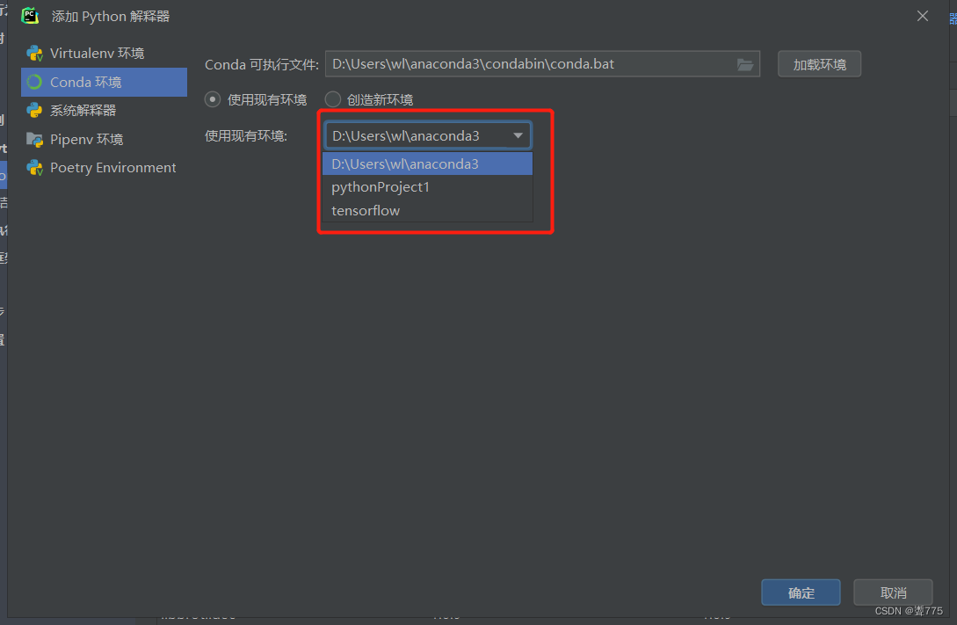Switch to the Pipenv 环境 section
This screenshot has height=625, width=957.
[104, 139]
